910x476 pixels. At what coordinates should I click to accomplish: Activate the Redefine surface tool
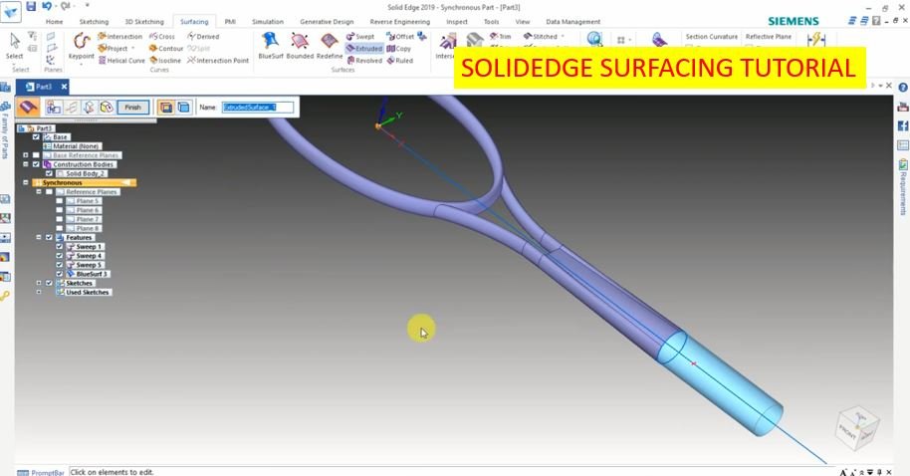click(330, 46)
